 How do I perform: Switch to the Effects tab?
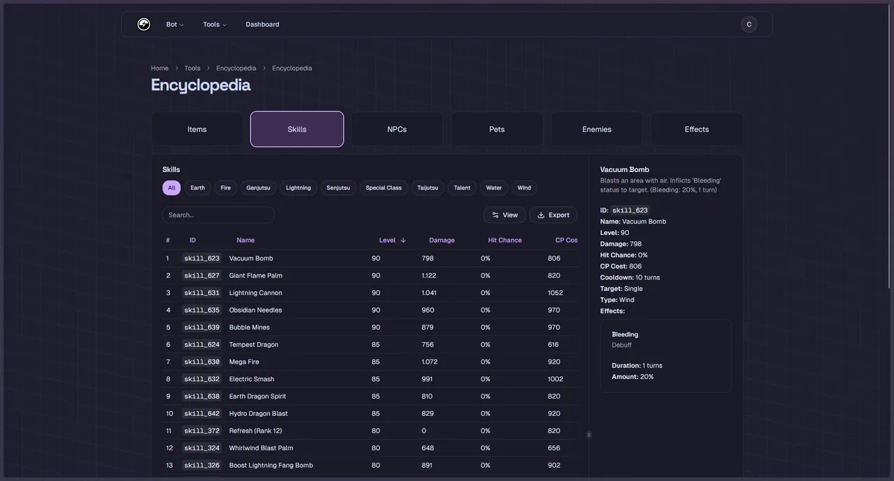[696, 129]
